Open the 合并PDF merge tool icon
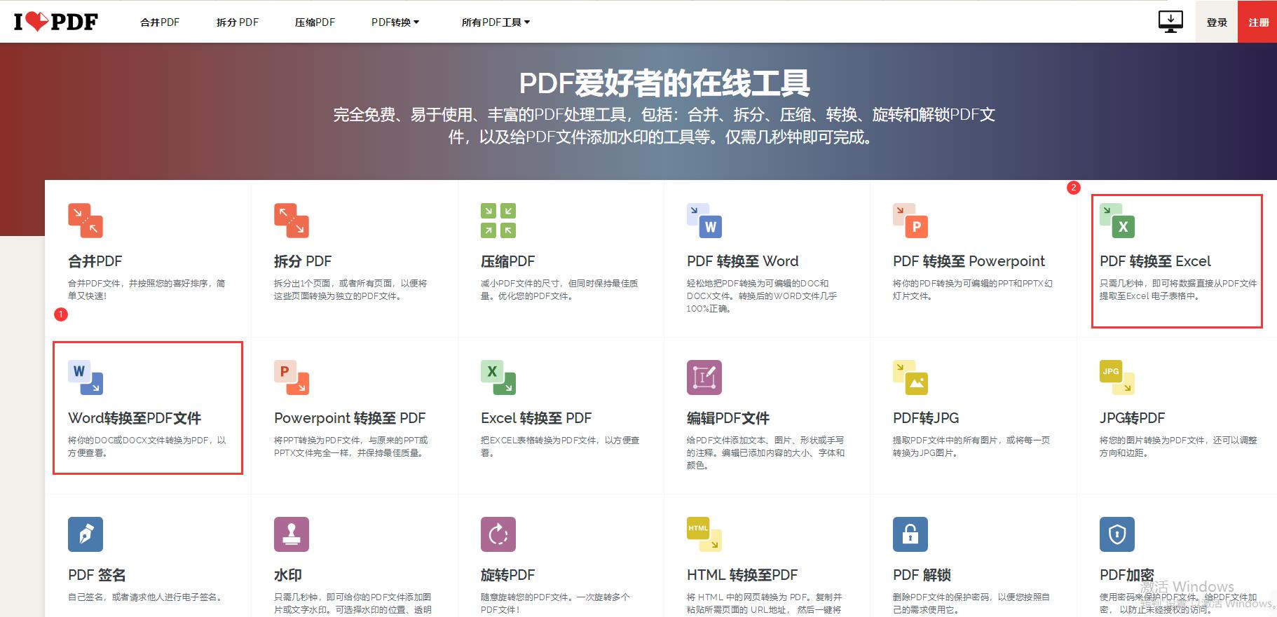Screen dimensions: 1277x617 [86, 221]
